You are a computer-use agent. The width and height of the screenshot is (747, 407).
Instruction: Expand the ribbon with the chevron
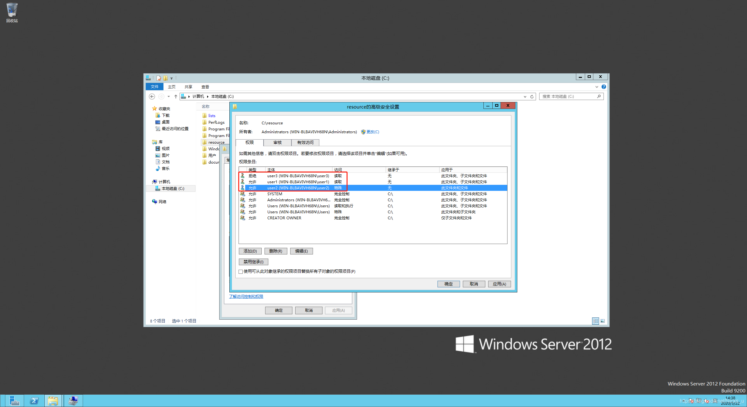pos(597,87)
